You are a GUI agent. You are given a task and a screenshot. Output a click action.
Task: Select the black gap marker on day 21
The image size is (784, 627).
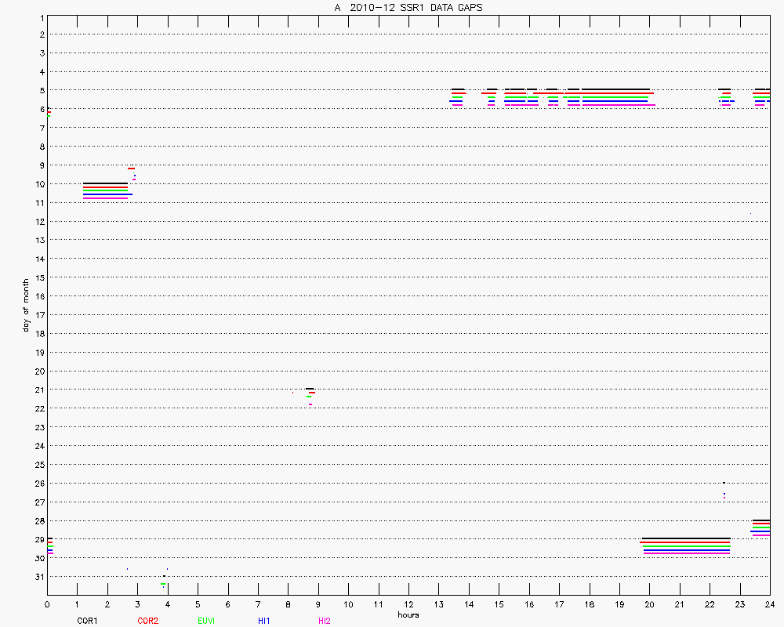click(x=310, y=389)
